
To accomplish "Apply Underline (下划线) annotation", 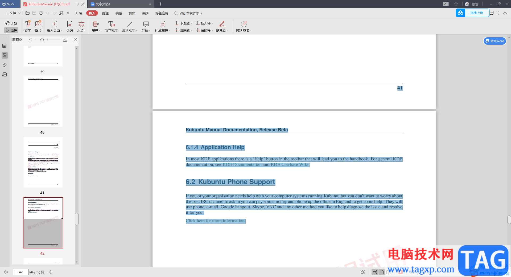I will [183, 23].
